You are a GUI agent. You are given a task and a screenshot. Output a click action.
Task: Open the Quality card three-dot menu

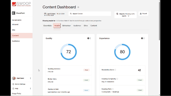90,38
